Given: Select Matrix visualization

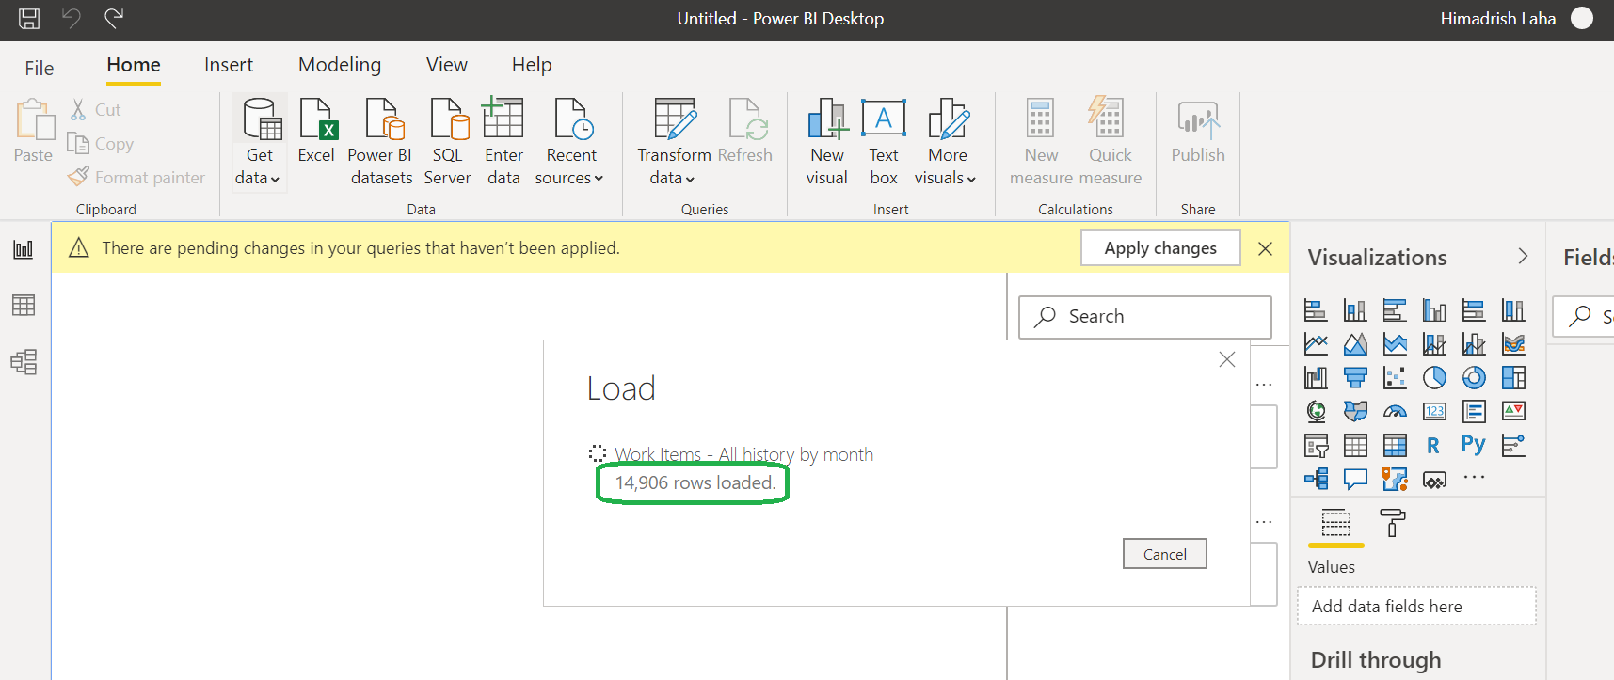Looking at the screenshot, I should point(1395,445).
